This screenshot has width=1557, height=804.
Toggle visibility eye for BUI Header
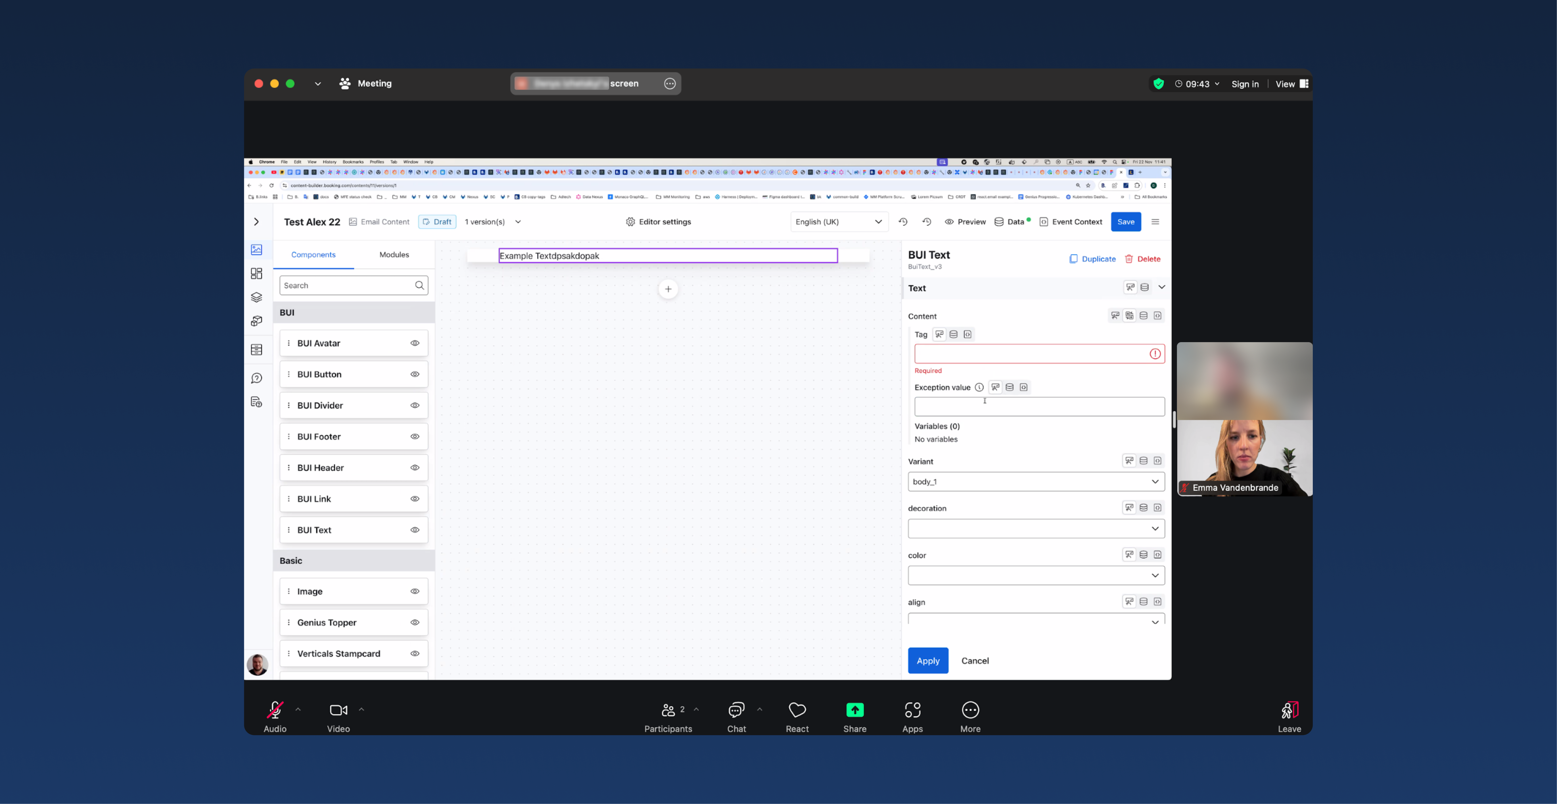click(x=415, y=468)
